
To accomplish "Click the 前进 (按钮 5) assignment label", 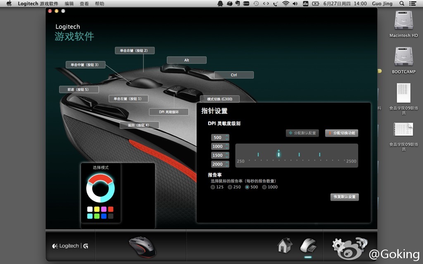I will (79, 90).
